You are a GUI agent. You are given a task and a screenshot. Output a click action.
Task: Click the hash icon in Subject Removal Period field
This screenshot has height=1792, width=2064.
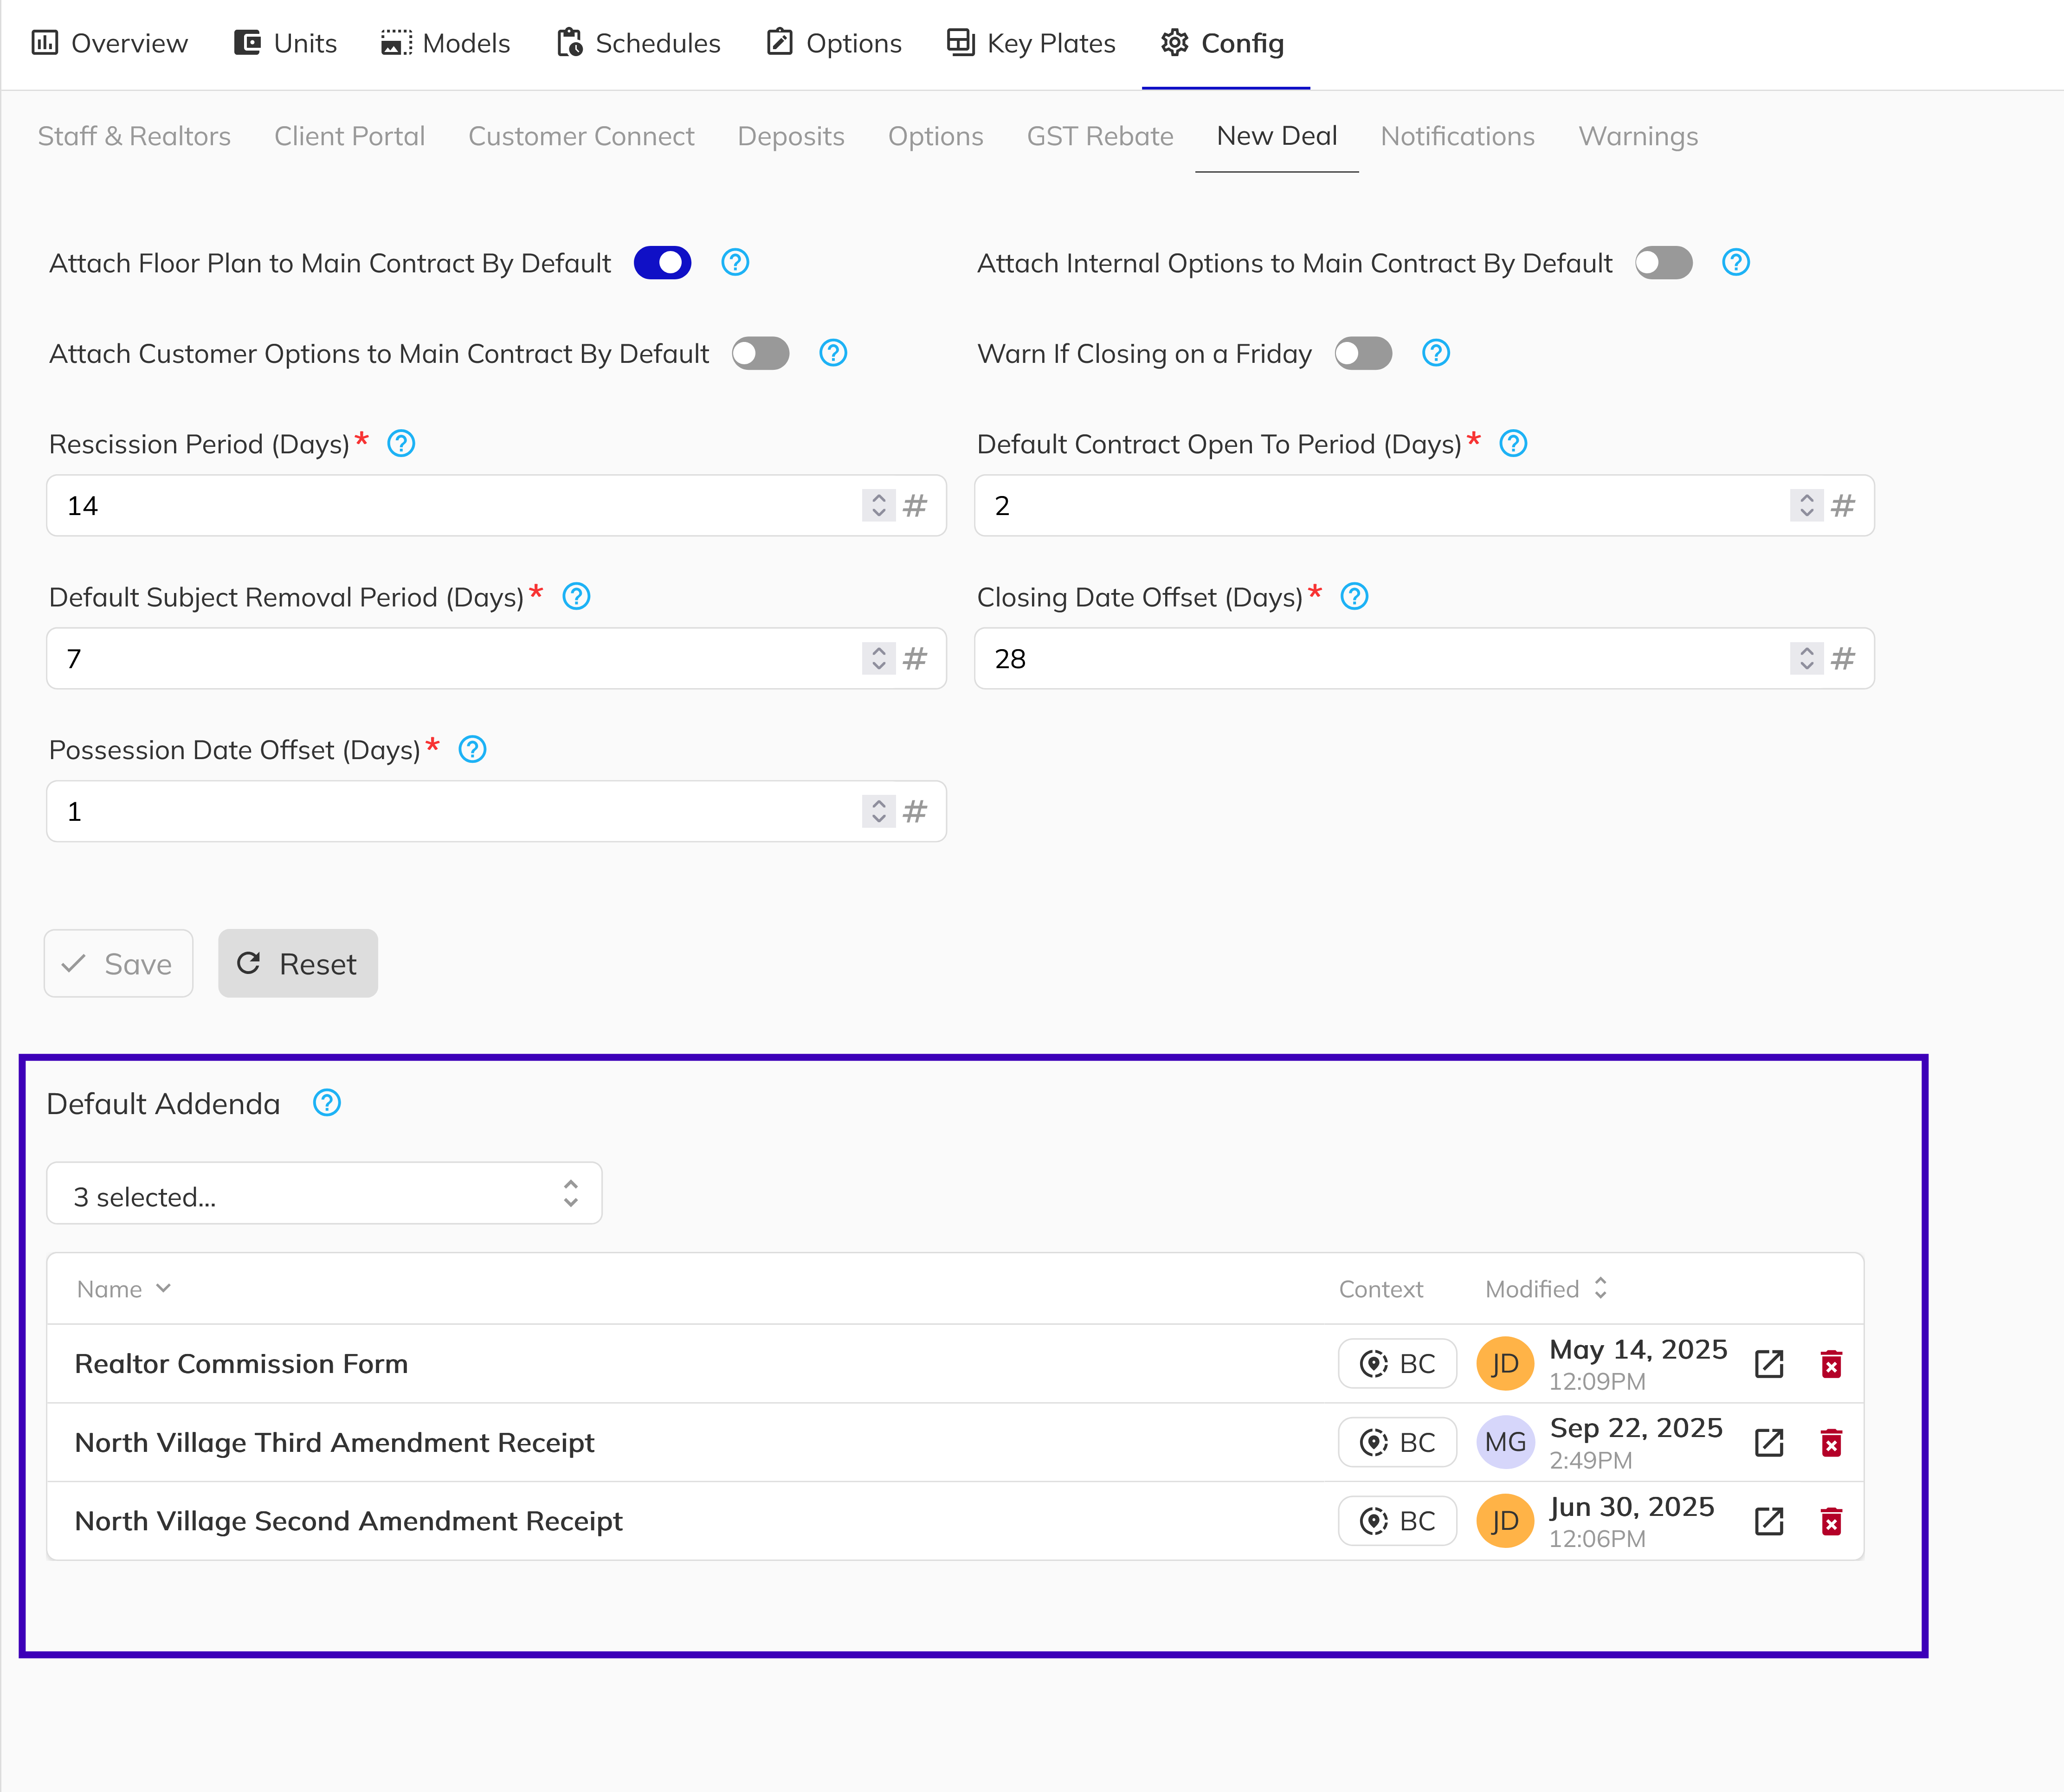[x=915, y=659]
